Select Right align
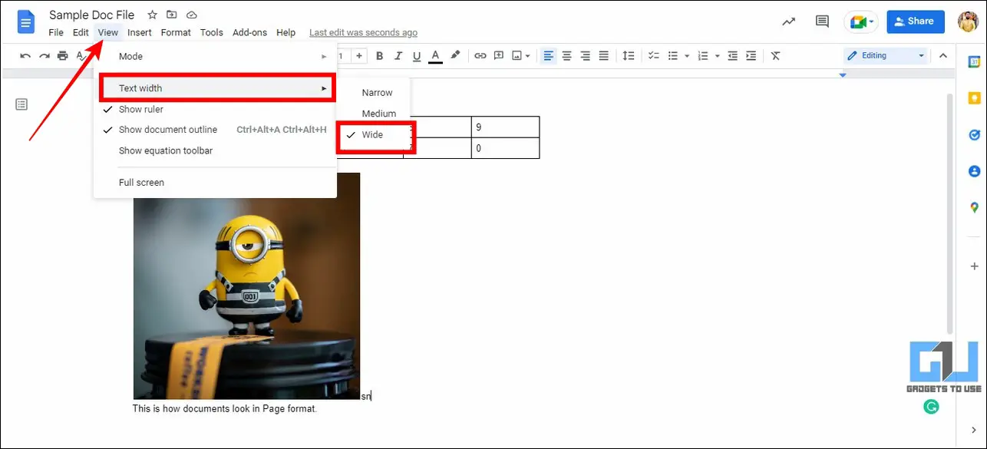Screen dimensions: 987x449 (586, 56)
